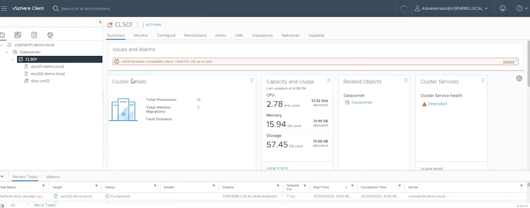Collapse the left navigation panel
The image size is (530, 208).
[x=100, y=22]
